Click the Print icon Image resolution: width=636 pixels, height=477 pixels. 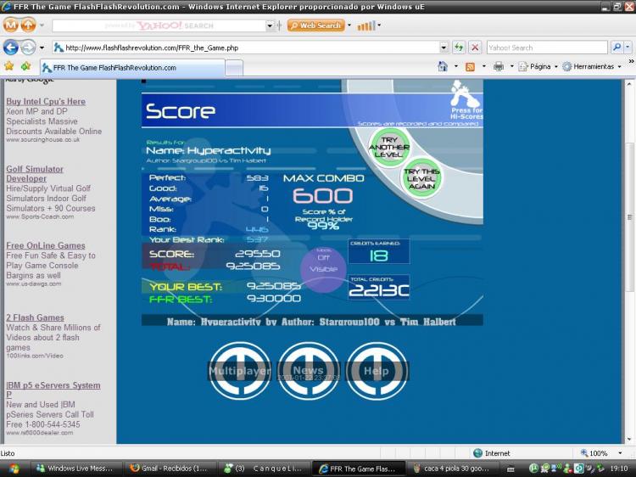click(499, 66)
